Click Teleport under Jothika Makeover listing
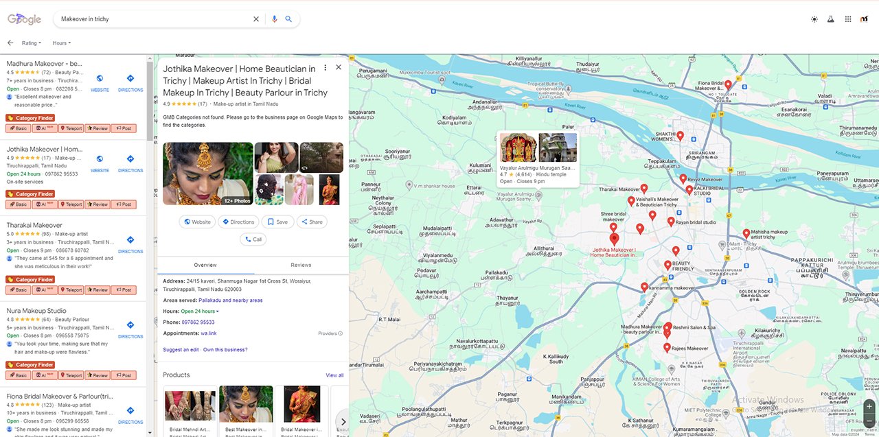 click(x=71, y=204)
